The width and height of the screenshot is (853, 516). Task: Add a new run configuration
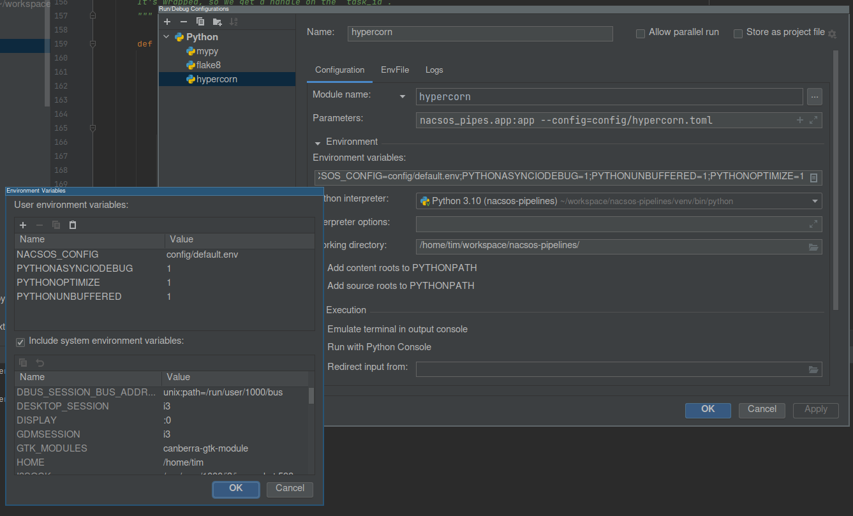pyautogui.click(x=167, y=22)
